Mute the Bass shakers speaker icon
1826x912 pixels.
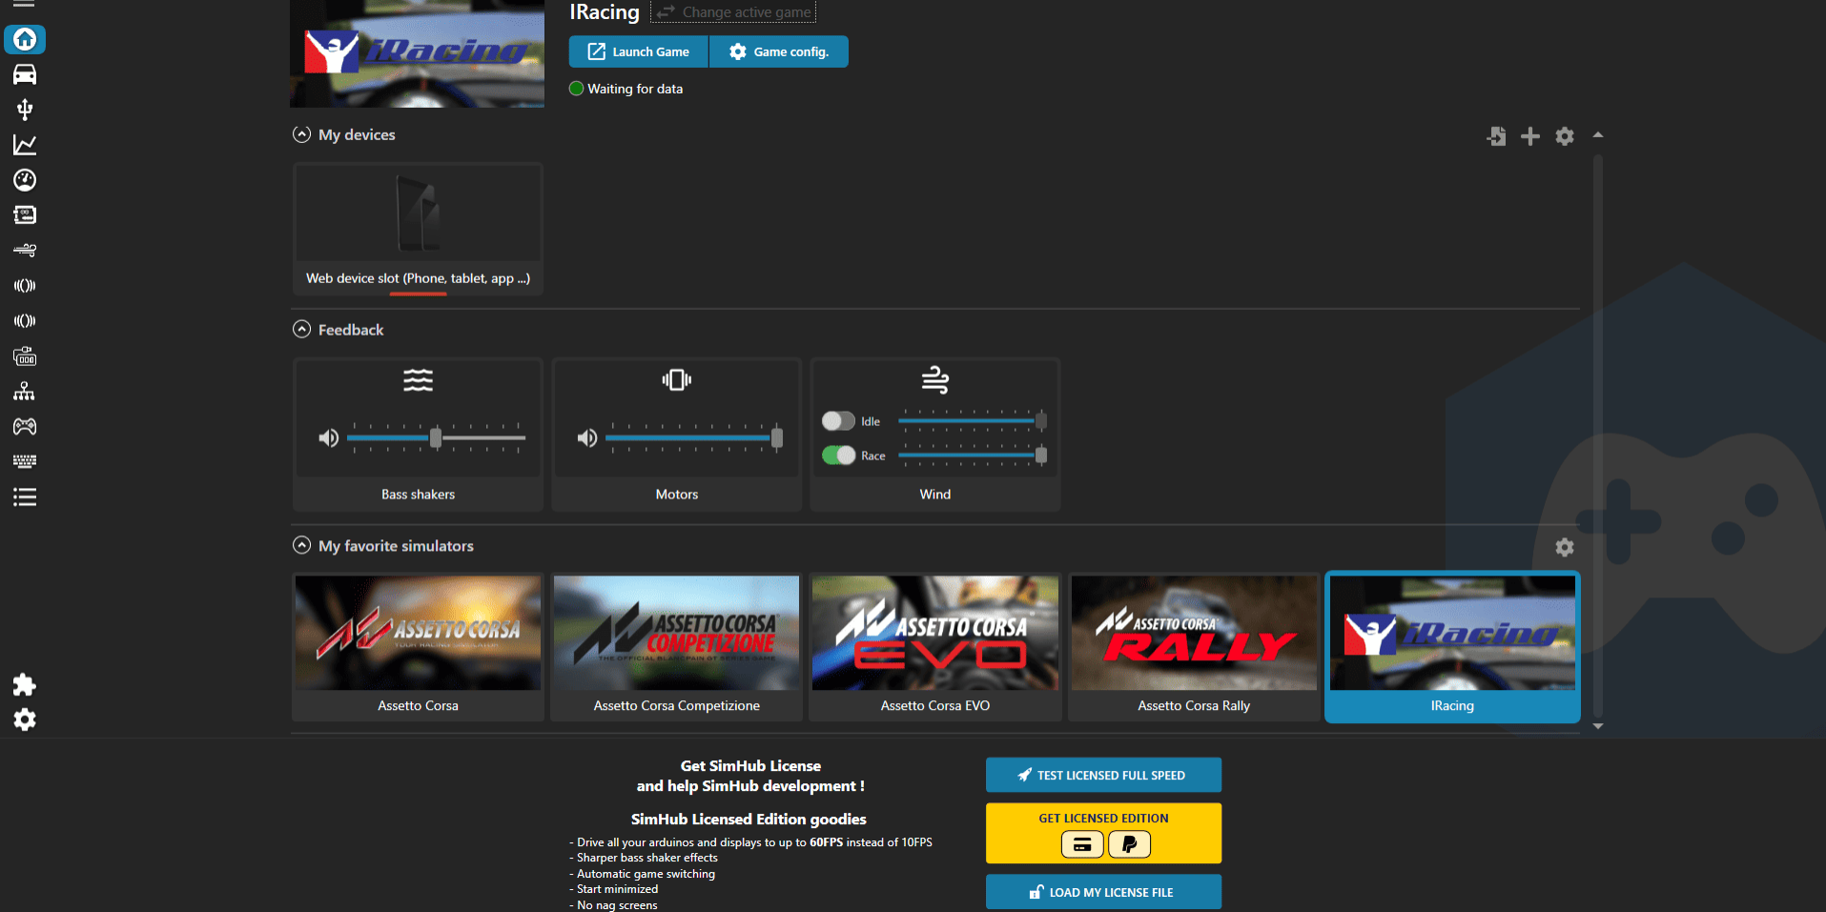point(328,437)
